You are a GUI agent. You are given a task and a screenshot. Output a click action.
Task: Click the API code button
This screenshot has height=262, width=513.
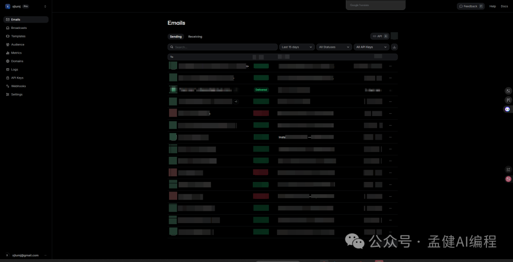pos(380,36)
